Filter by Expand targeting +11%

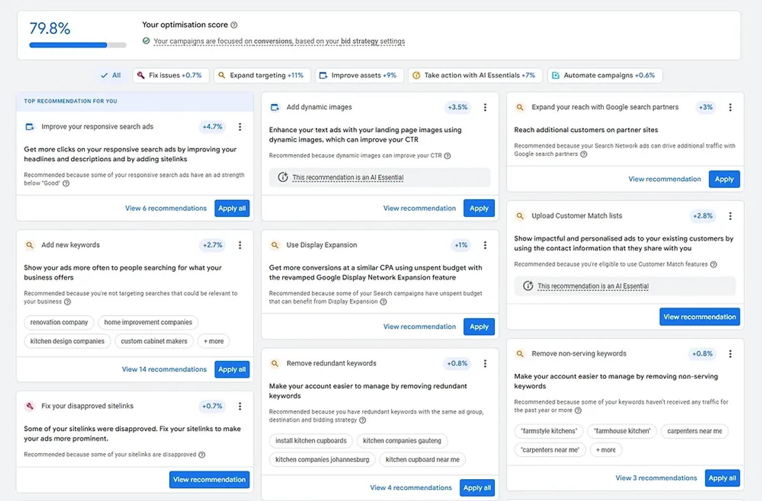click(262, 75)
